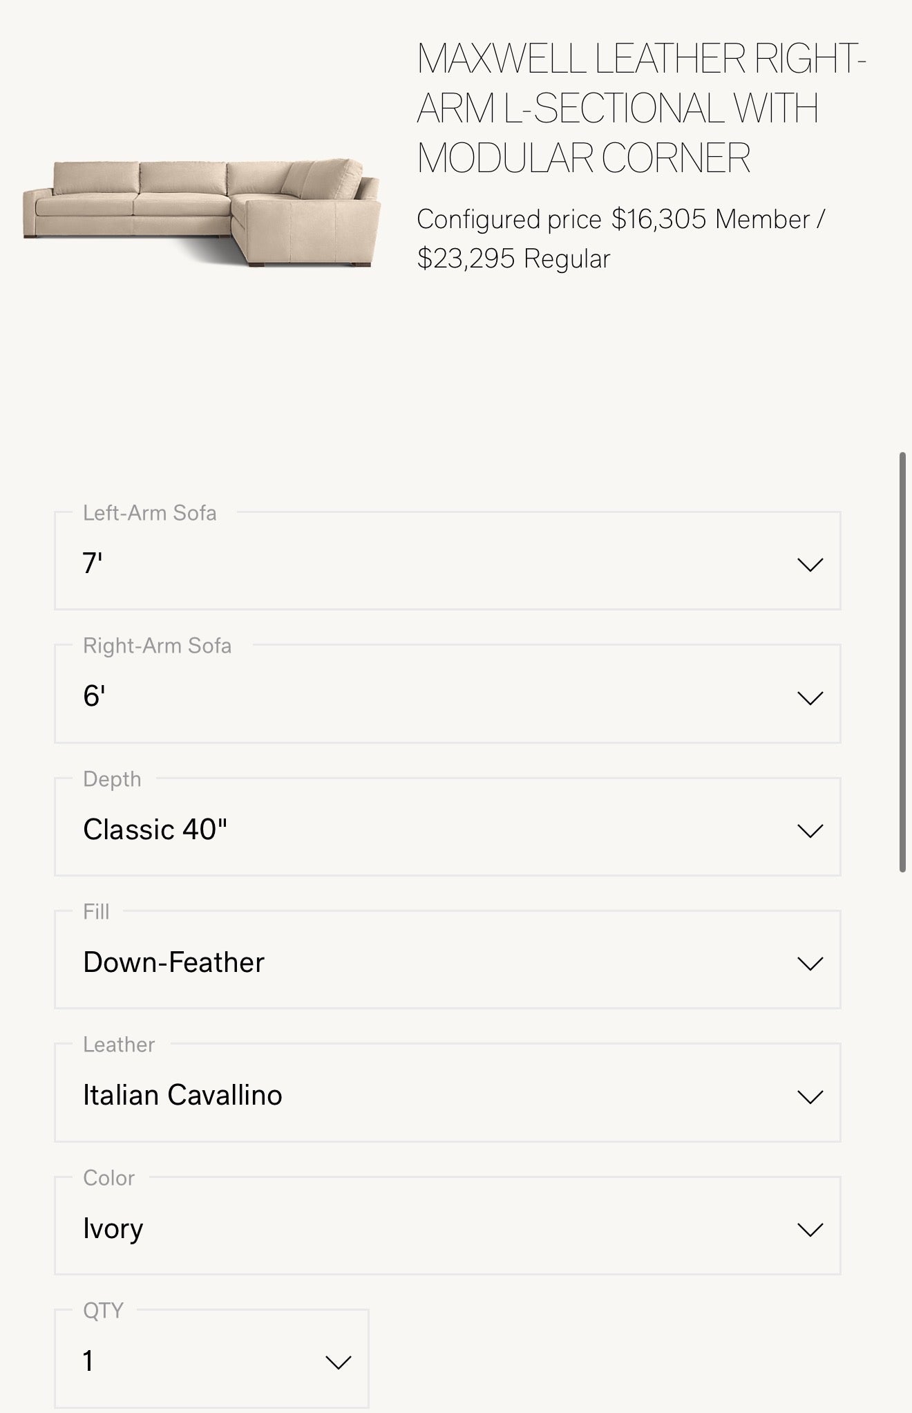This screenshot has height=1413, width=912.
Task: Click the Maxwell Leather L-Sectional product title
Action: pos(640,108)
